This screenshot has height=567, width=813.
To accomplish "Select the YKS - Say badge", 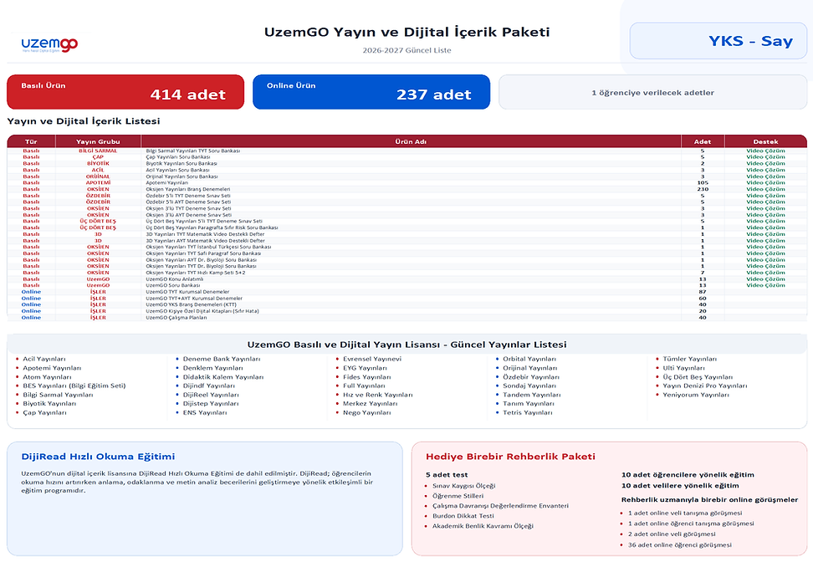I will (718, 40).
